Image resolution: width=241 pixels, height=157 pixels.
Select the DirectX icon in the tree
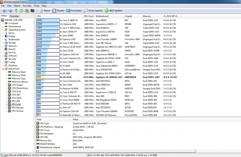[x=6, y=49]
